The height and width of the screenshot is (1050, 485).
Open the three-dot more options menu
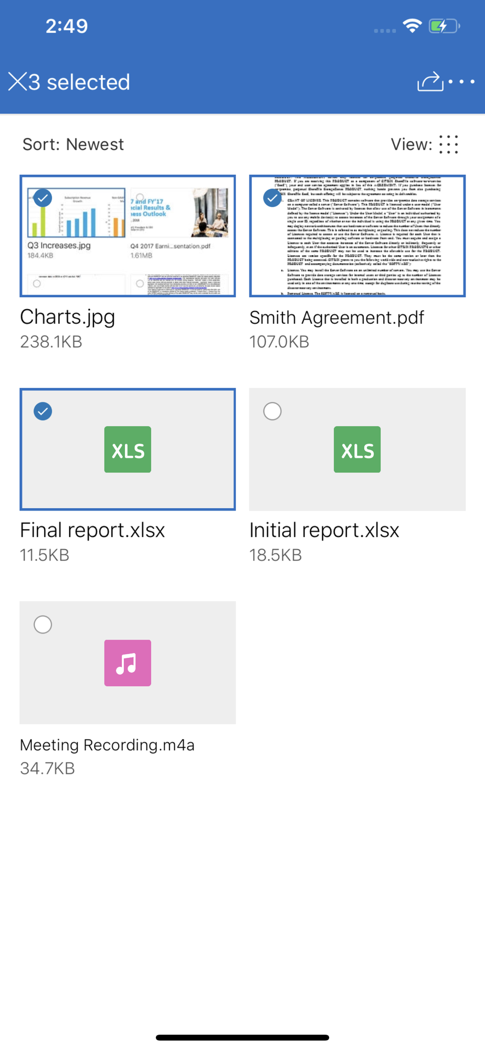click(x=462, y=82)
